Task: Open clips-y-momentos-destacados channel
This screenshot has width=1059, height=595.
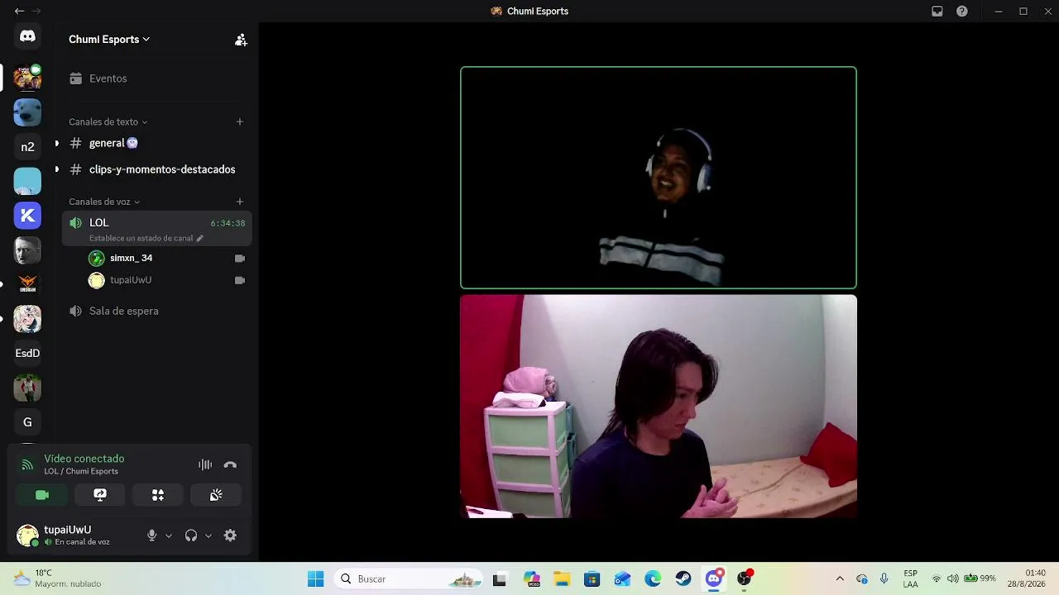Action: click(x=156, y=169)
